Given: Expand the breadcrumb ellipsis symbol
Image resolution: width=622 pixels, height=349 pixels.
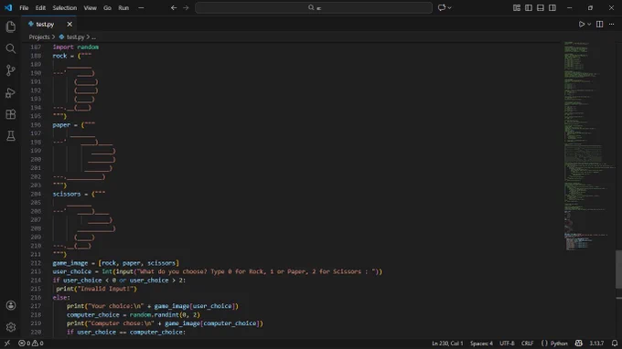Looking at the screenshot, I should pos(93,37).
